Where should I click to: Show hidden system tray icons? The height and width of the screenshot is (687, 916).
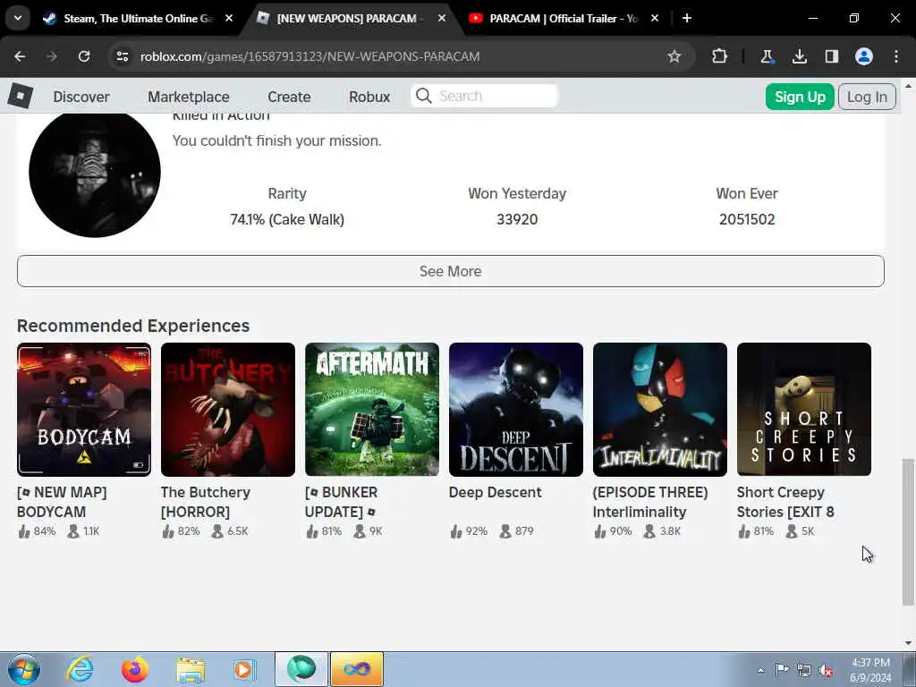click(760, 670)
